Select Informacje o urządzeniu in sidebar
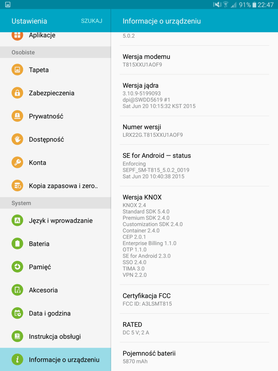Screen dimensions: 278x371 click(x=55, y=359)
